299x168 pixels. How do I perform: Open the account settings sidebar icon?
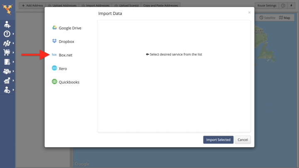coord(7,90)
